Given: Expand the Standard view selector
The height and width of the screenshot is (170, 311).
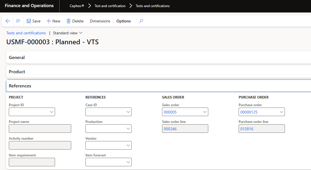Looking at the screenshot, I should point(68,33).
